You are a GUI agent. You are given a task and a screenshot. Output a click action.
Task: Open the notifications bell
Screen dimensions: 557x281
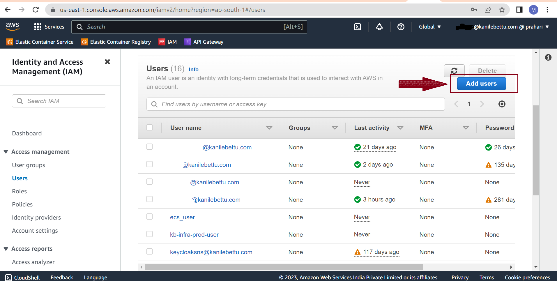[x=379, y=27]
